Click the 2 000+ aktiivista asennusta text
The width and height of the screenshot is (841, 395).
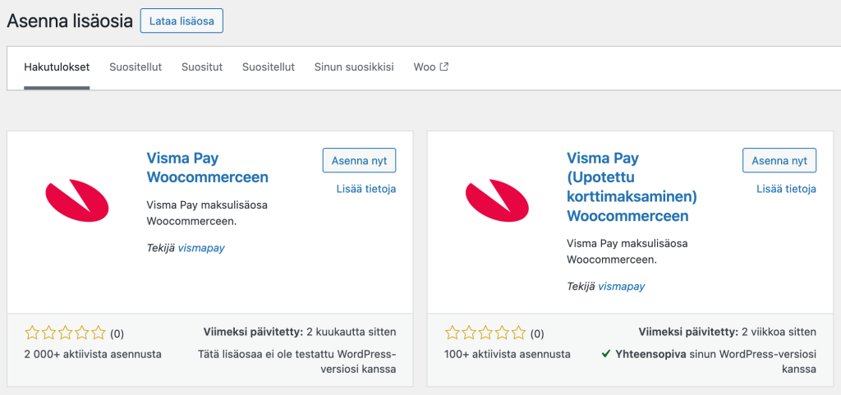pos(93,354)
